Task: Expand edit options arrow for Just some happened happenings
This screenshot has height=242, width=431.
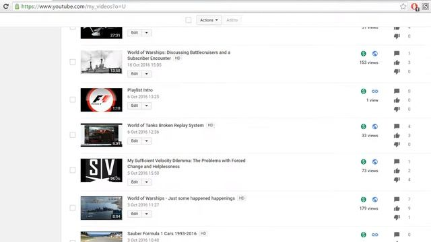Action: tap(147, 214)
